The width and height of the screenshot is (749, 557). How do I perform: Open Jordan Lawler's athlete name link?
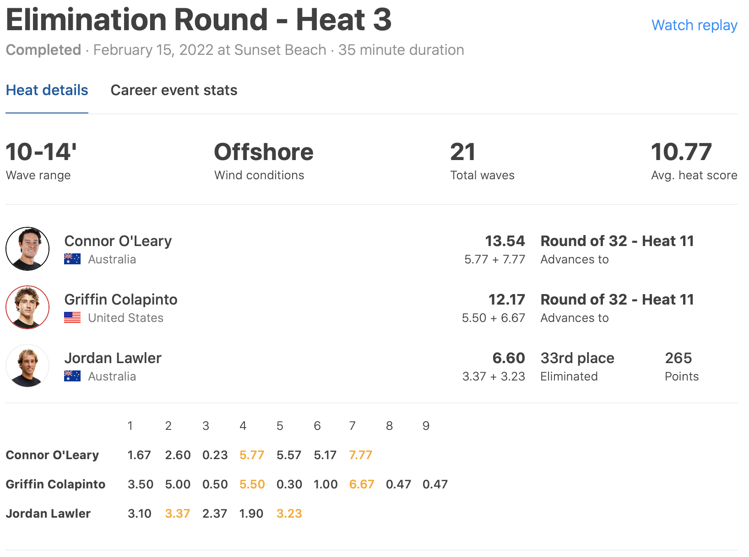tap(113, 358)
